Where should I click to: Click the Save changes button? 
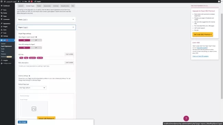(x=22, y=122)
